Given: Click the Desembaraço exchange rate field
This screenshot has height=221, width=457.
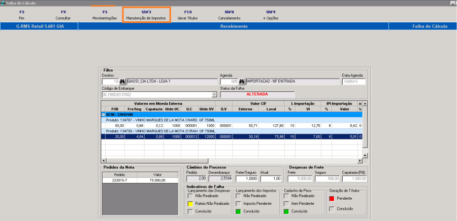Looking at the screenshot, I should pyautogui.click(x=221, y=178).
